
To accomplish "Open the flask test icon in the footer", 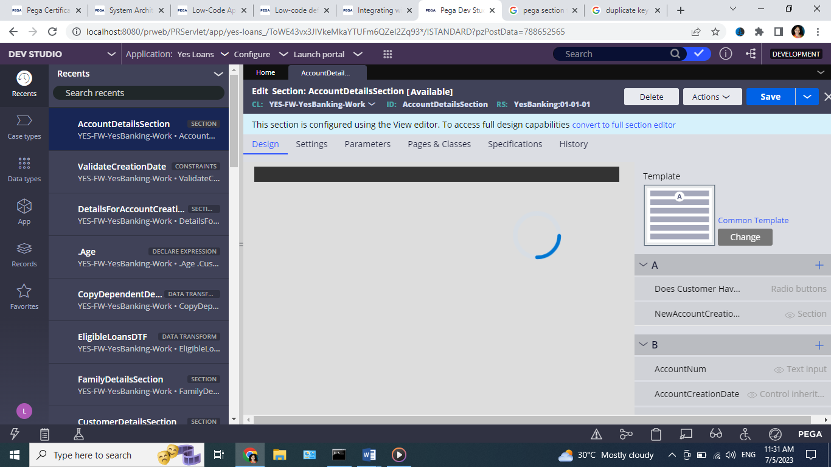I will coord(78,434).
